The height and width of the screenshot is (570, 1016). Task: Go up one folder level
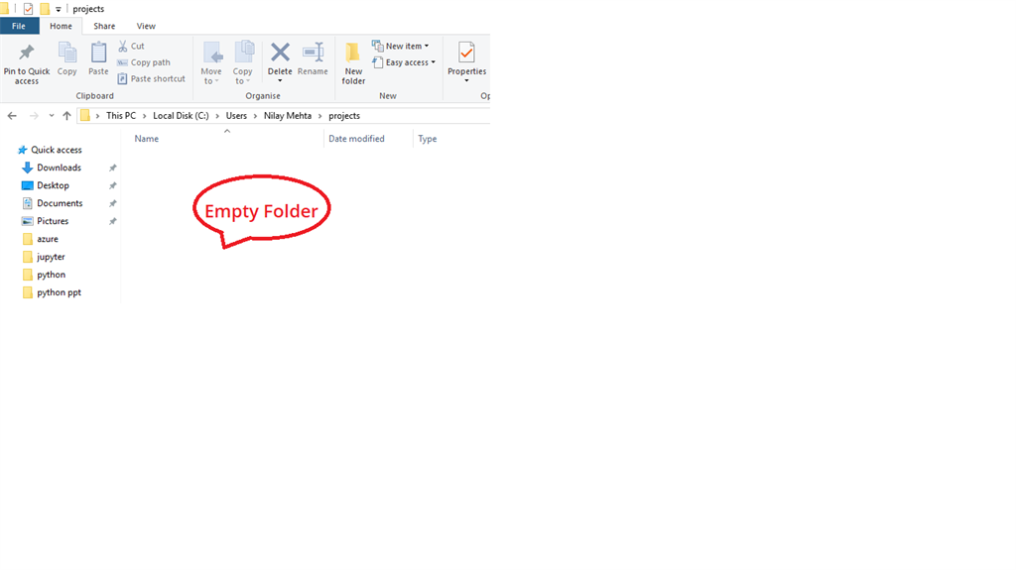[66, 116]
